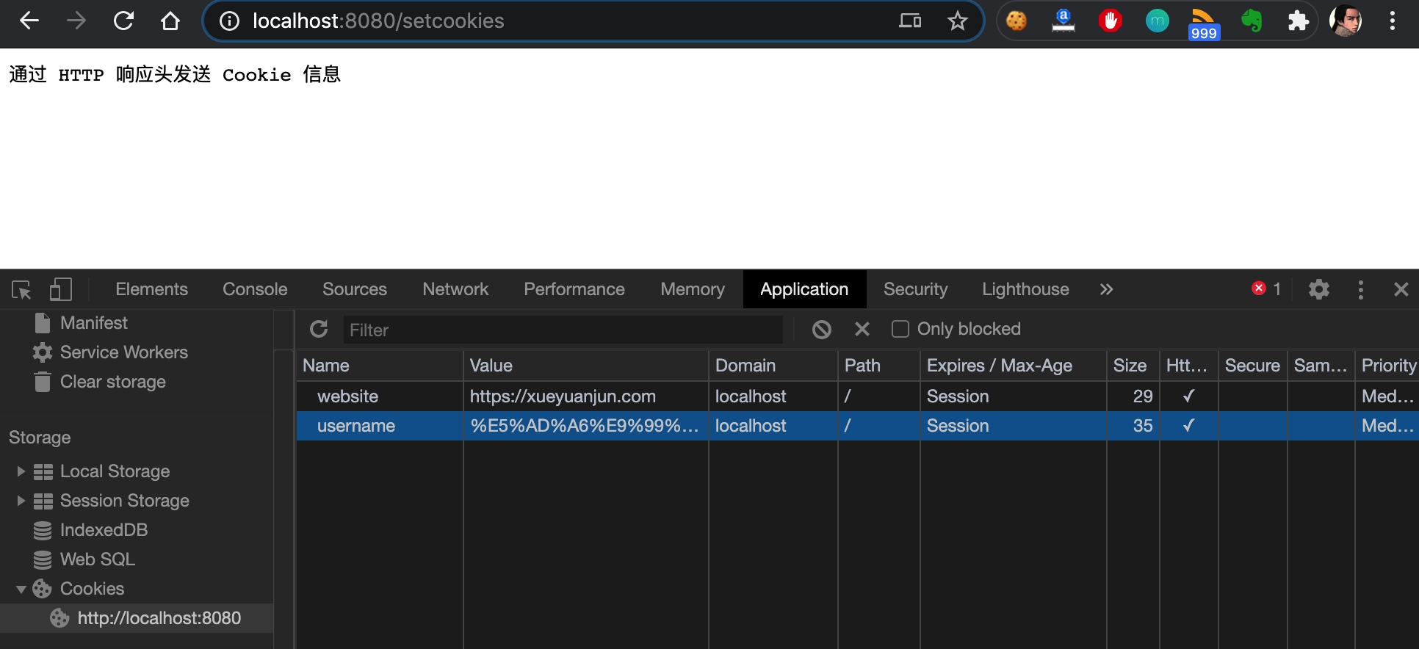
Task: Show more DevTools tabs with the chevron
Action: [x=1107, y=289]
